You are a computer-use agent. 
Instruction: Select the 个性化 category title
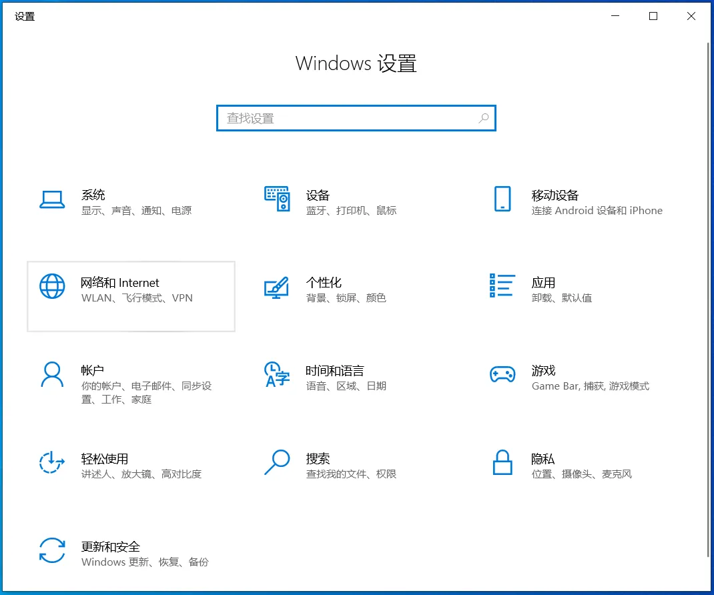324,282
